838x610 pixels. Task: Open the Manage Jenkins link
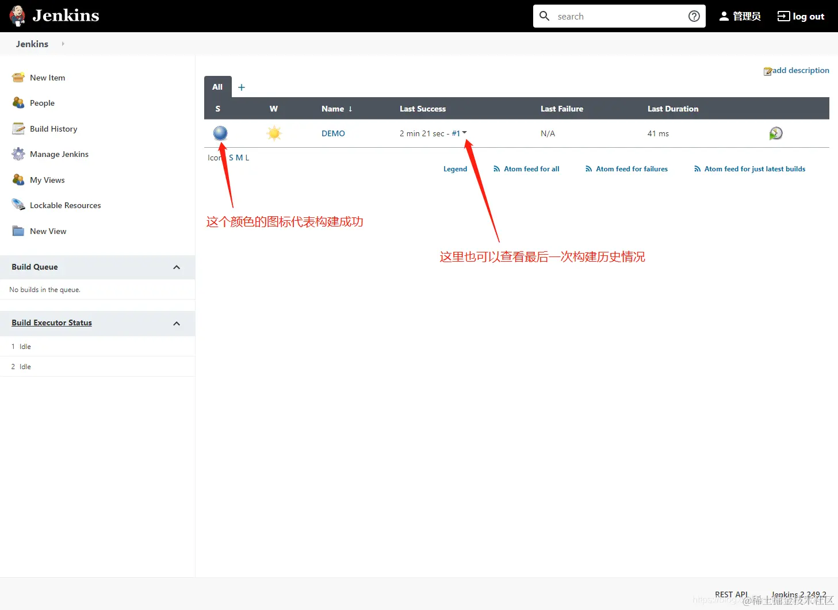(x=59, y=154)
